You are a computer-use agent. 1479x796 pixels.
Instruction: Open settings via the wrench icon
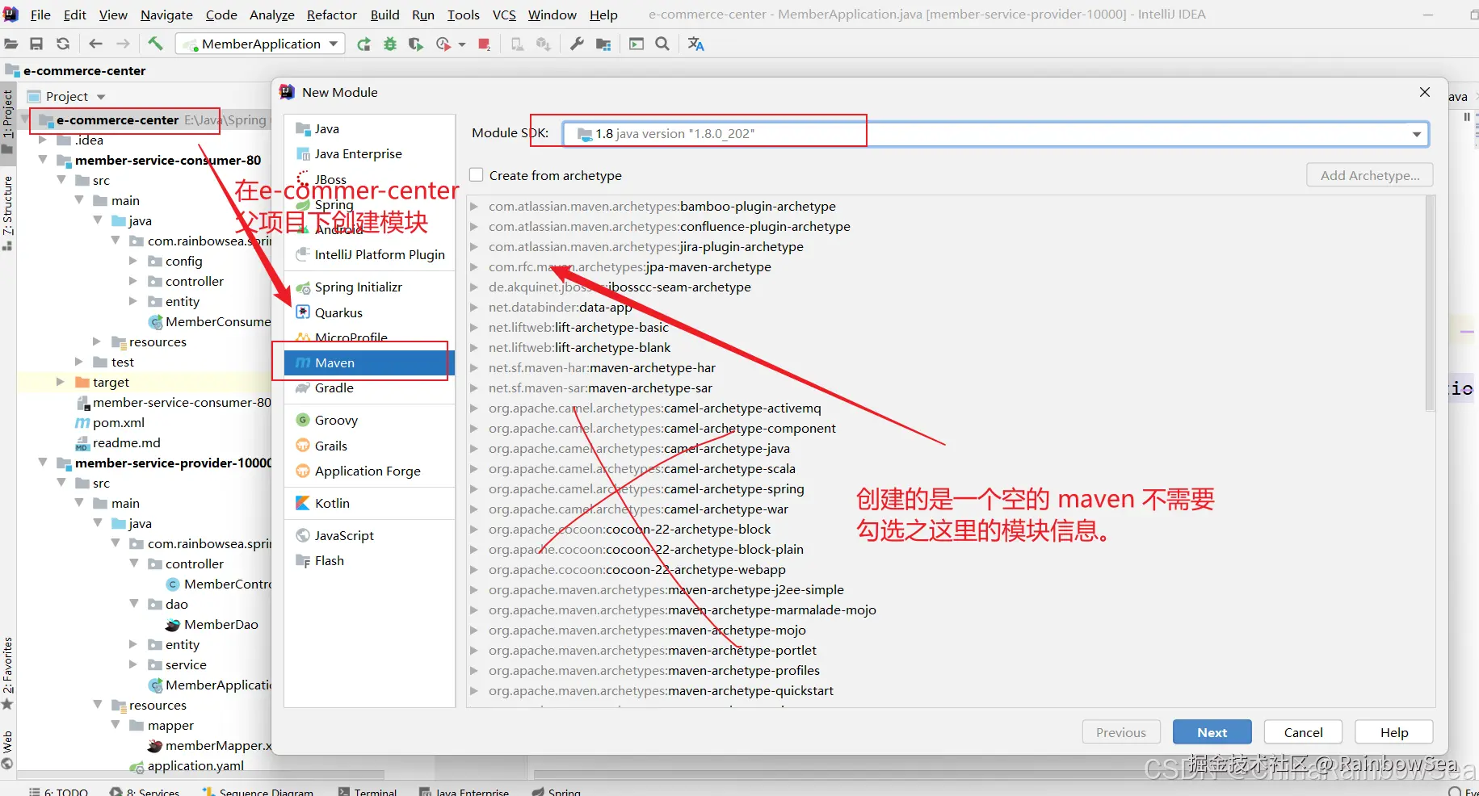[577, 44]
